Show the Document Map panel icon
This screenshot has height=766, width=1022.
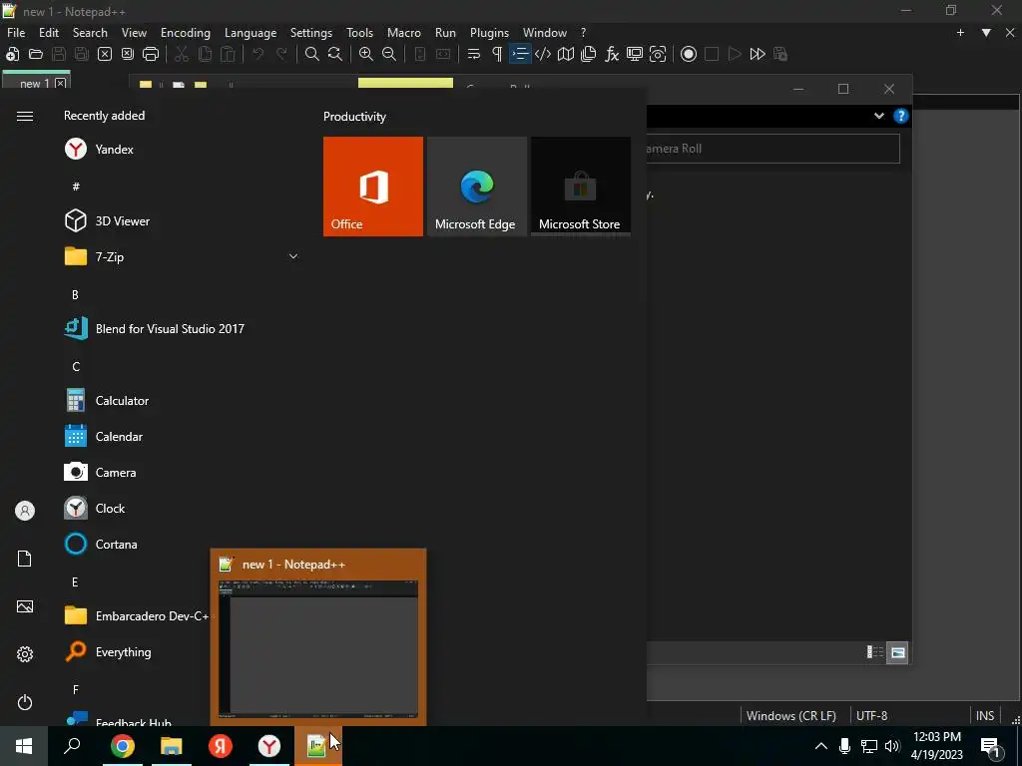pos(566,54)
